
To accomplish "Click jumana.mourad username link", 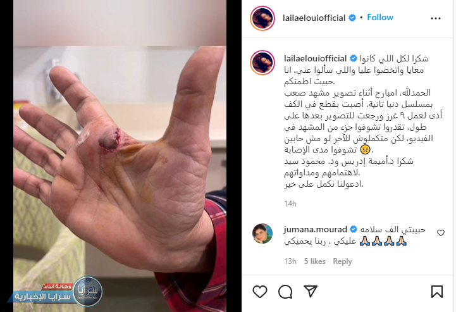I will coord(315,229).
